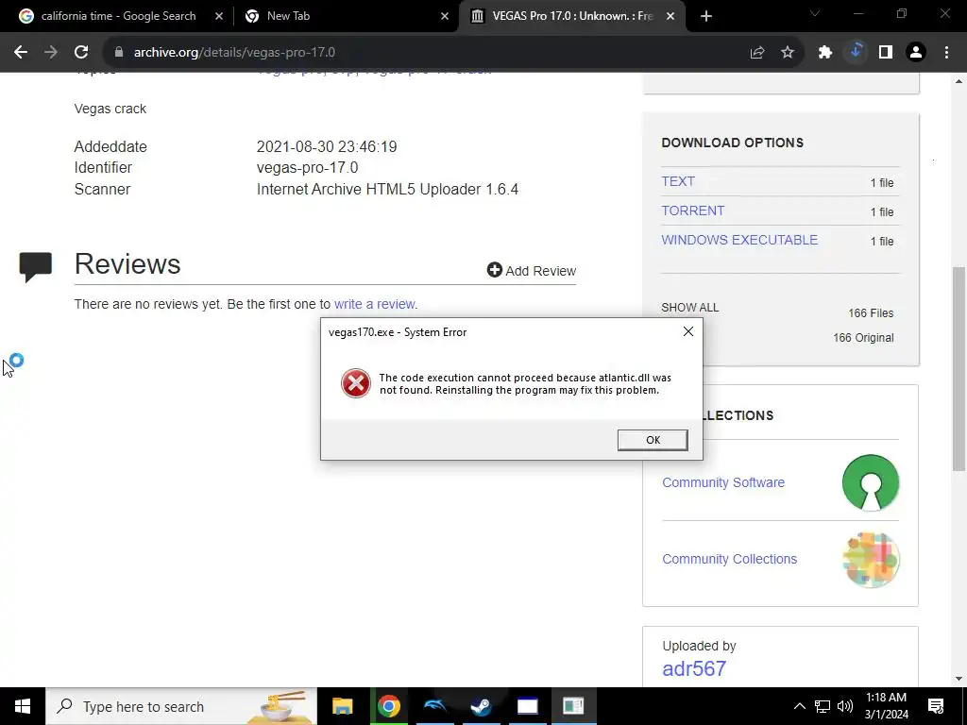967x725 pixels.
Task: Click the address bar URL
Action: point(234,53)
